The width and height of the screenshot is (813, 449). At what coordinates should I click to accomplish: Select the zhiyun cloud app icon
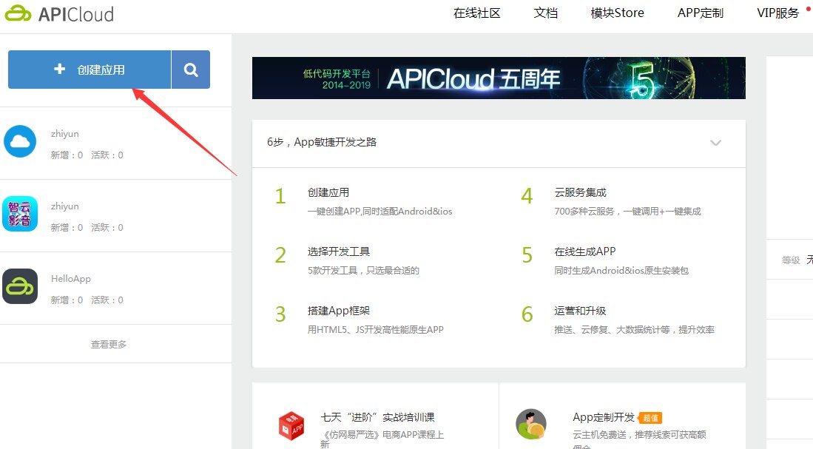20,141
